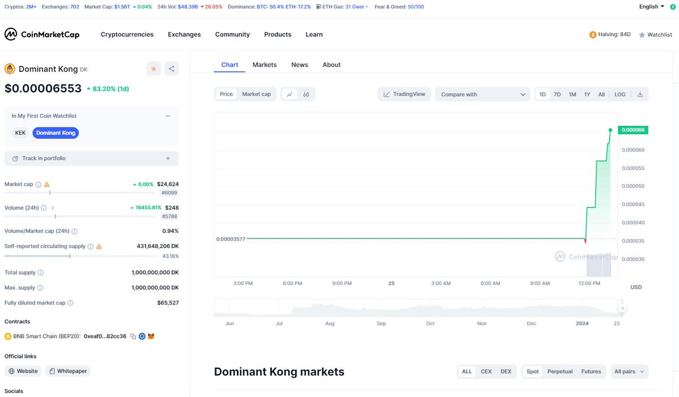The height and width of the screenshot is (397, 679).
Task: Copy the BNB contract address
Action: pyautogui.click(x=133, y=336)
